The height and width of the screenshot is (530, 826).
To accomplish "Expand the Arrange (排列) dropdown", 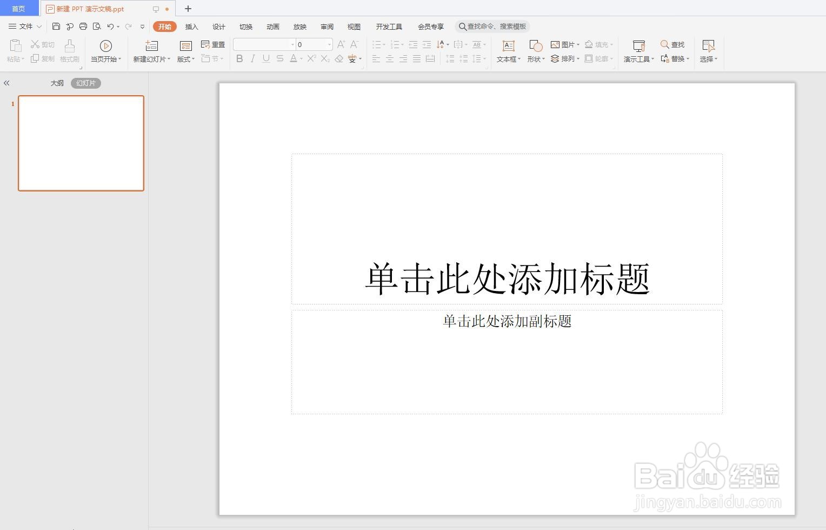I will [x=578, y=59].
